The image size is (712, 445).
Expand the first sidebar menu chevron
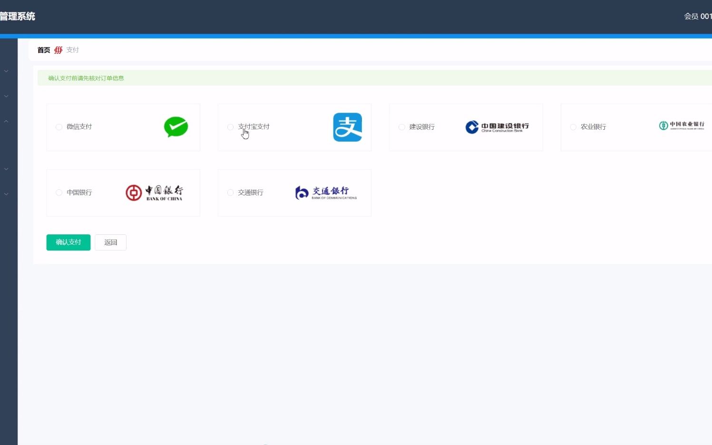[6, 71]
